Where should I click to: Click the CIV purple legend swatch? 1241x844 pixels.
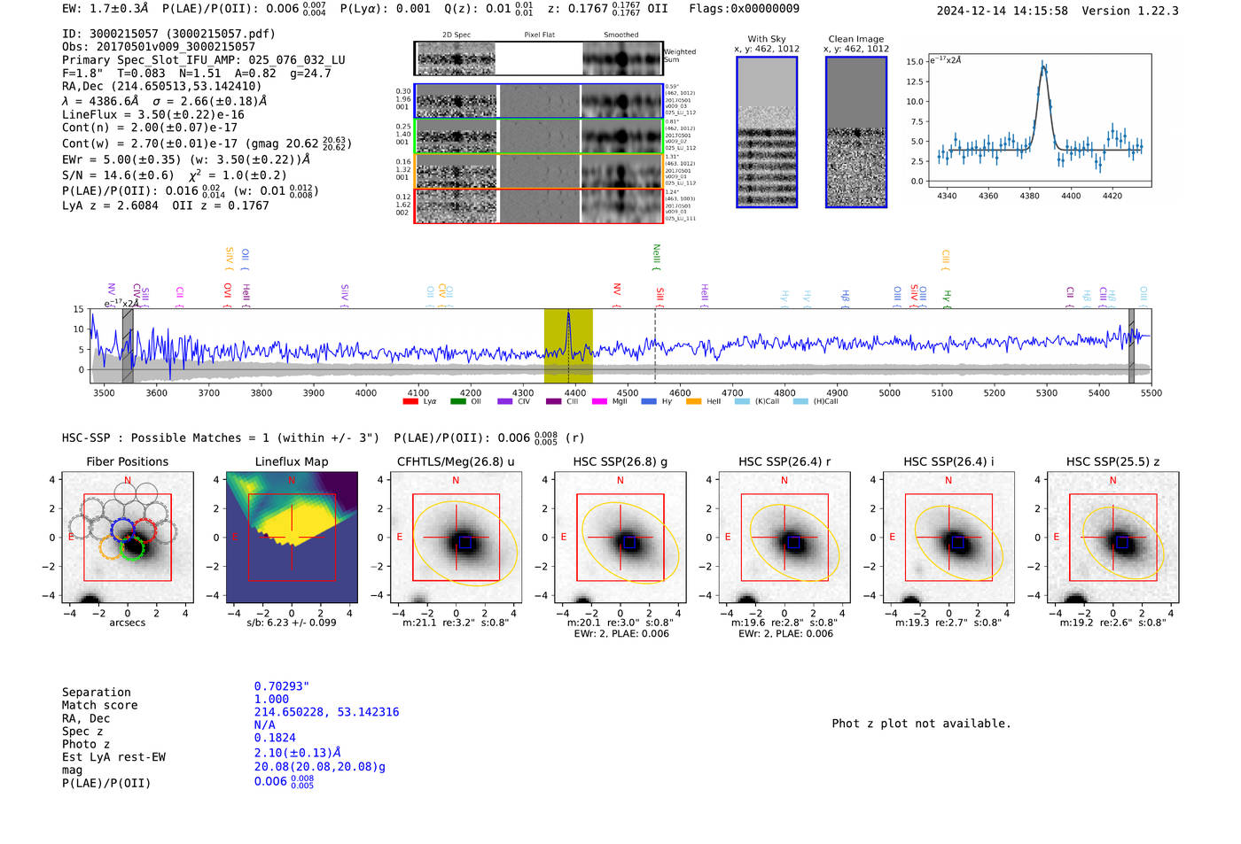tap(505, 402)
